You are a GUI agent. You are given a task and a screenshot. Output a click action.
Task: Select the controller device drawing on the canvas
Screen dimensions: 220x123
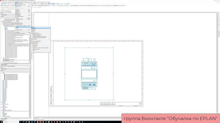[x=89, y=74]
